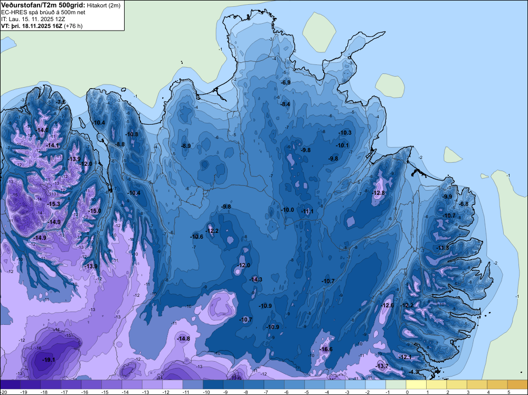This screenshot has width=528, height=395.
Task: Pick the 3 legend color cell
Action: coord(477,384)
